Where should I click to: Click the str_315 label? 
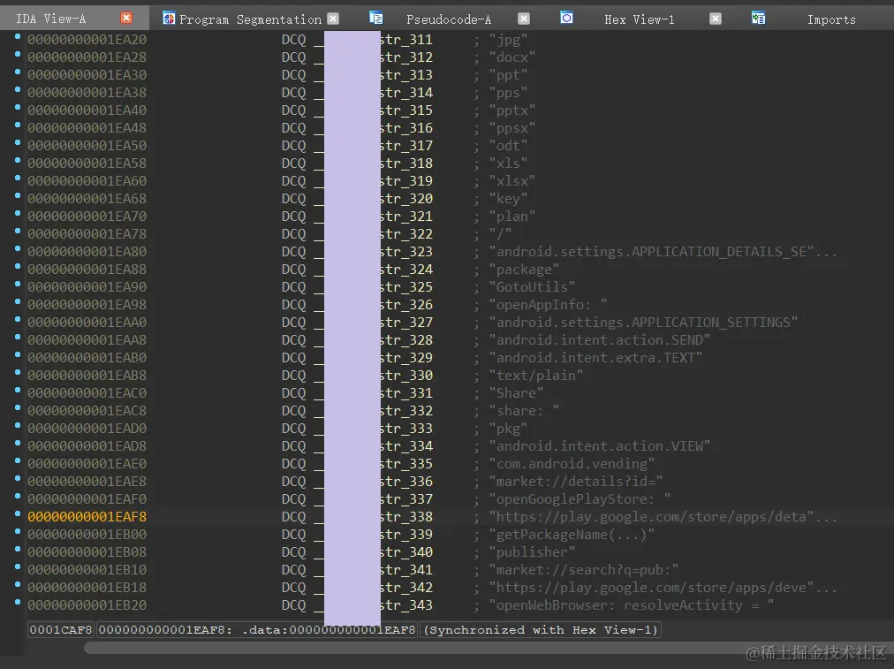406,110
